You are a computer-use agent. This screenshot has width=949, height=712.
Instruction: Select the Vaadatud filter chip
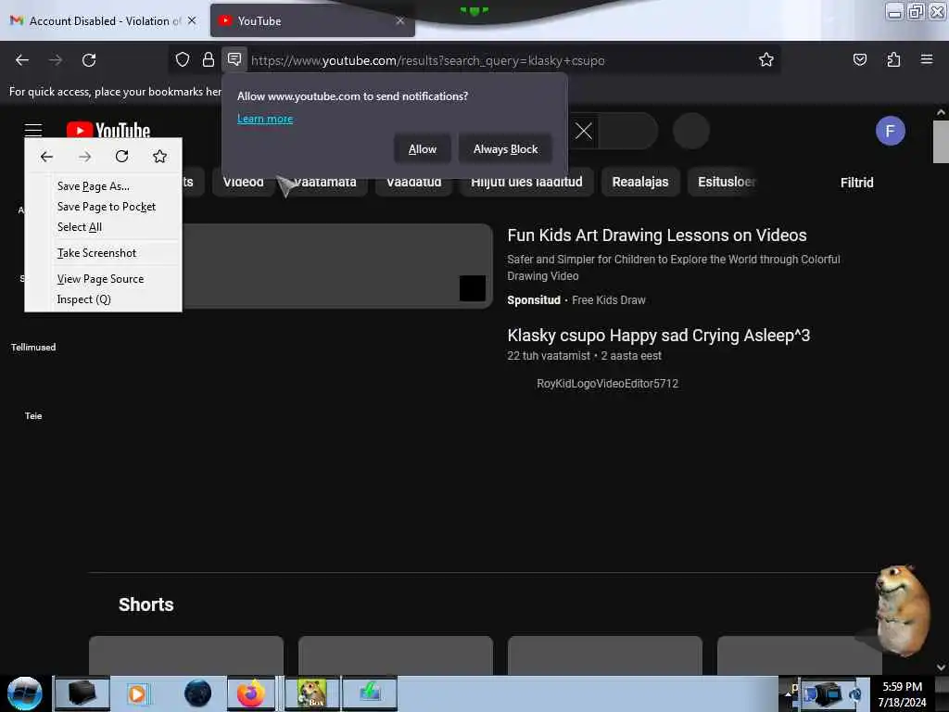414,183
